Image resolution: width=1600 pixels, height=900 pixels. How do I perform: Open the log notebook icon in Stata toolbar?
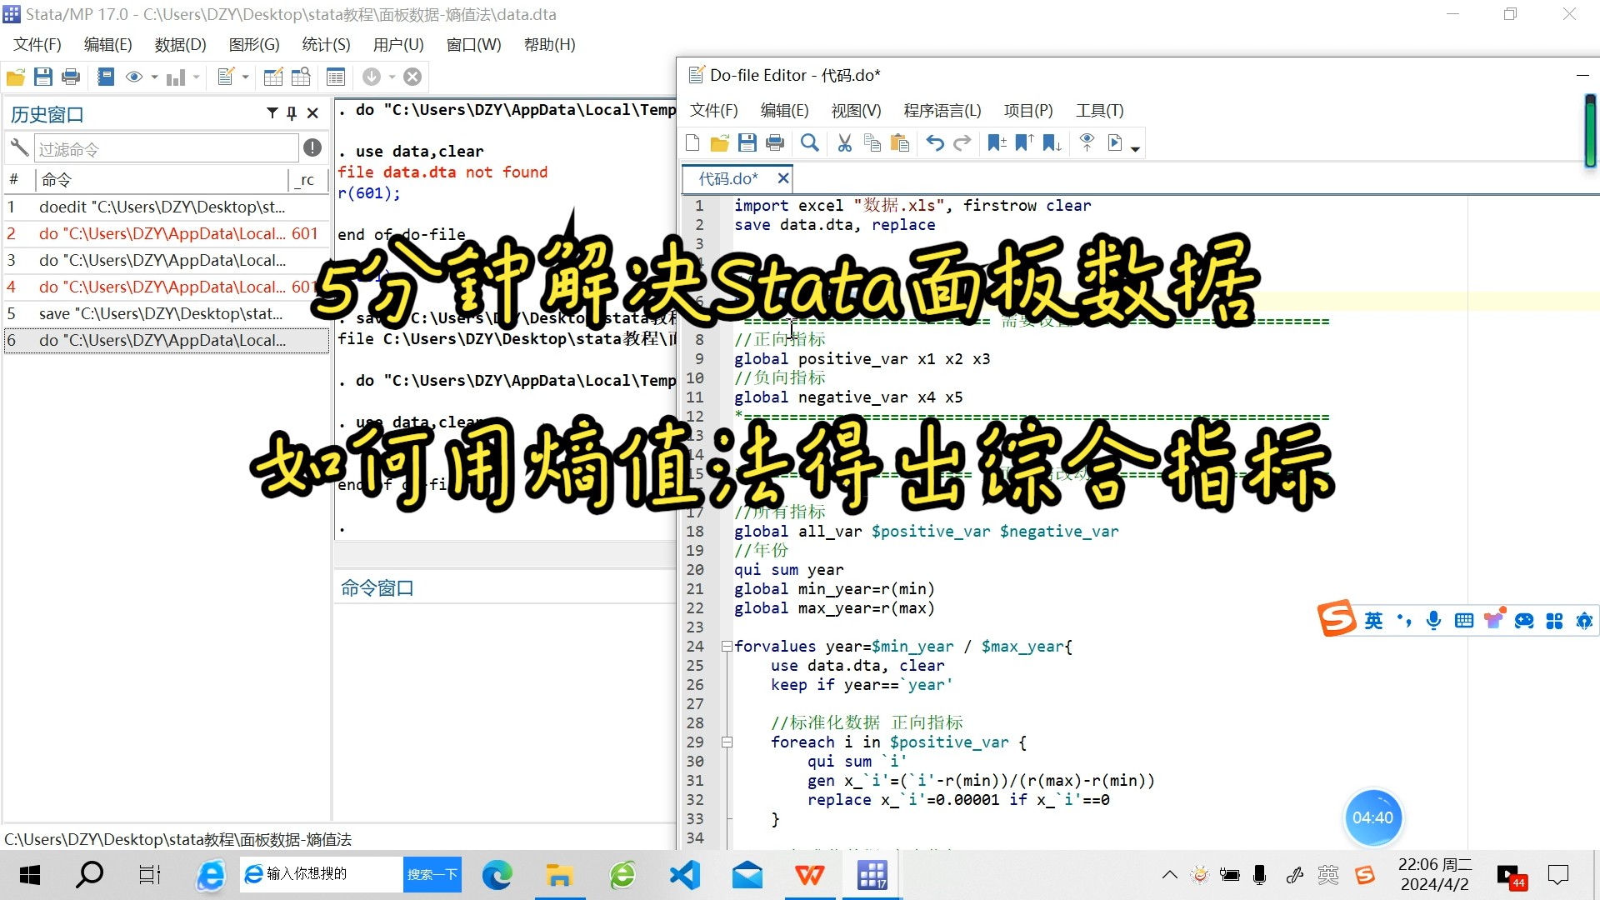point(106,77)
